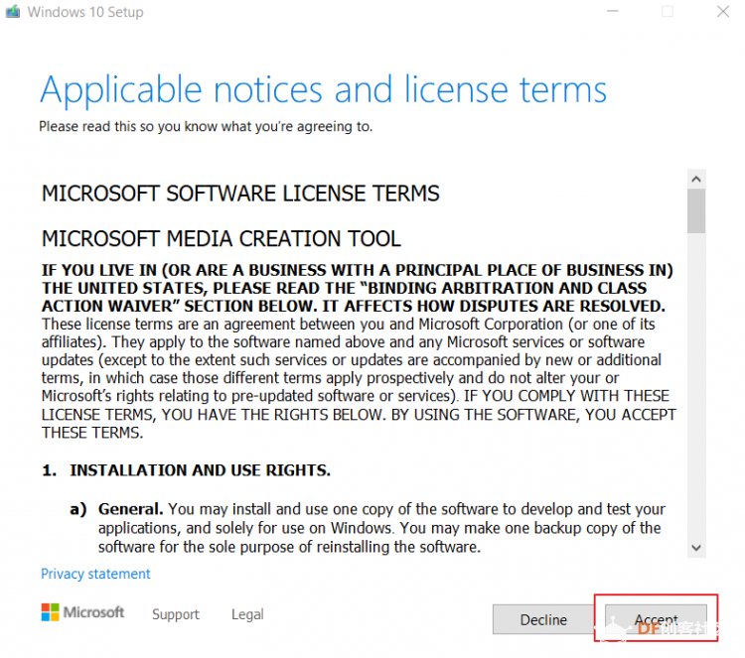Open the Privacy statement link
The image size is (745, 658).
click(95, 574)
